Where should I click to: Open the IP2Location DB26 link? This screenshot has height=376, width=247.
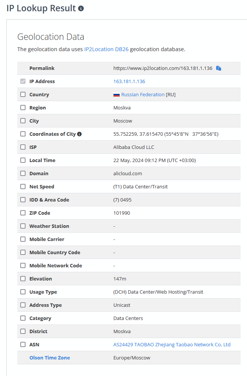pos(106,49)
